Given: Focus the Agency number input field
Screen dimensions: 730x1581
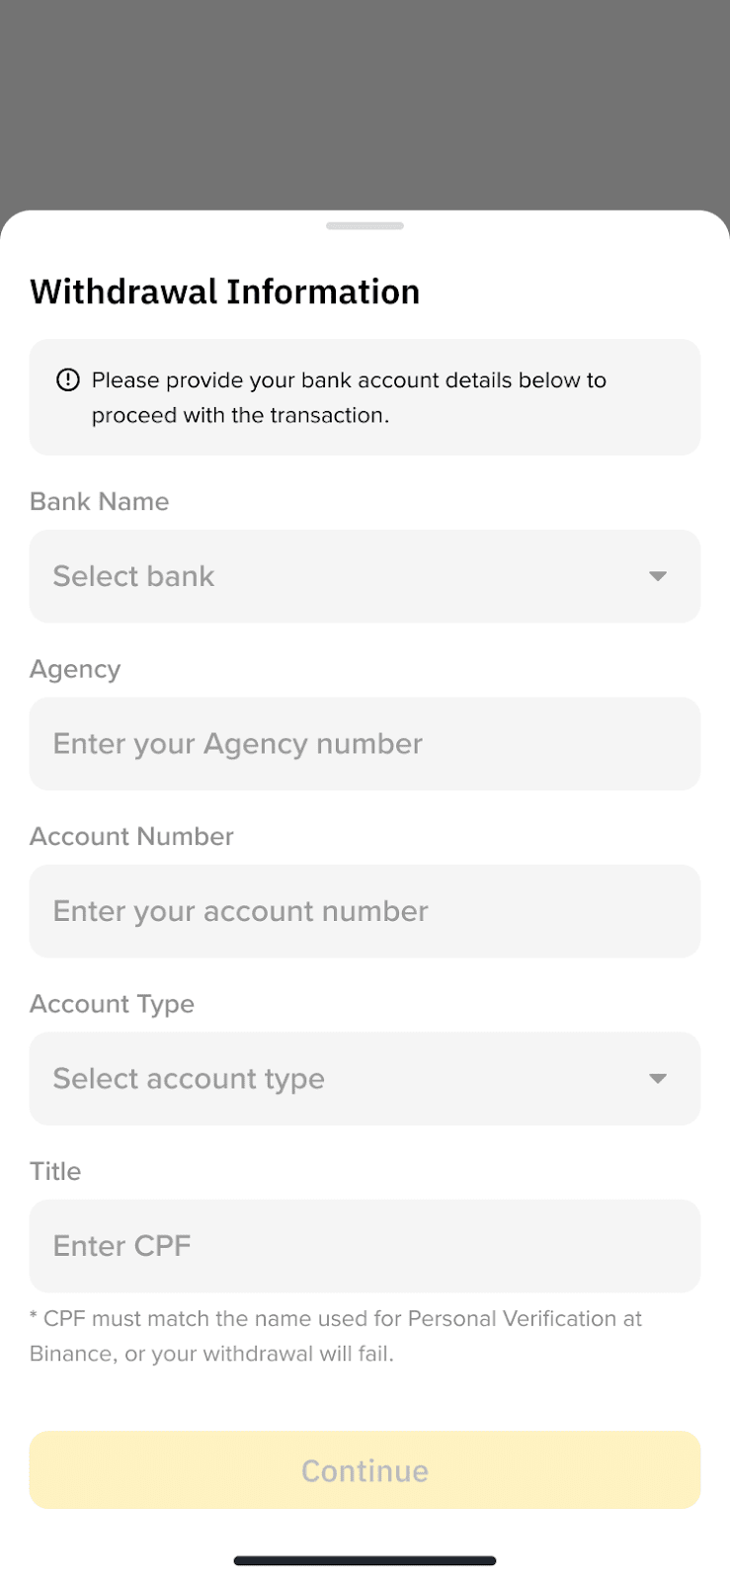Looking at the screenshot, I should click(x=365, y=743).
